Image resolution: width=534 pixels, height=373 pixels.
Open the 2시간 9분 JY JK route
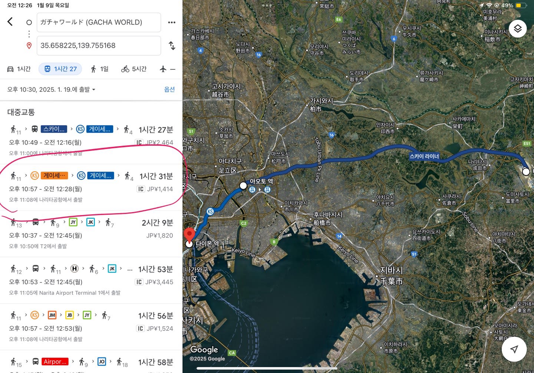tap(91, 234)
